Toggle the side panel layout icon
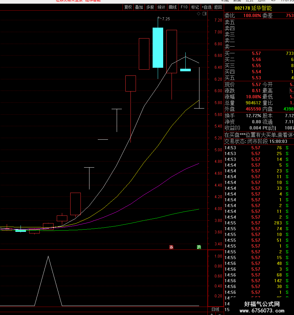The height and width of the screenshot is (315, 294). (x=205, y=14)
